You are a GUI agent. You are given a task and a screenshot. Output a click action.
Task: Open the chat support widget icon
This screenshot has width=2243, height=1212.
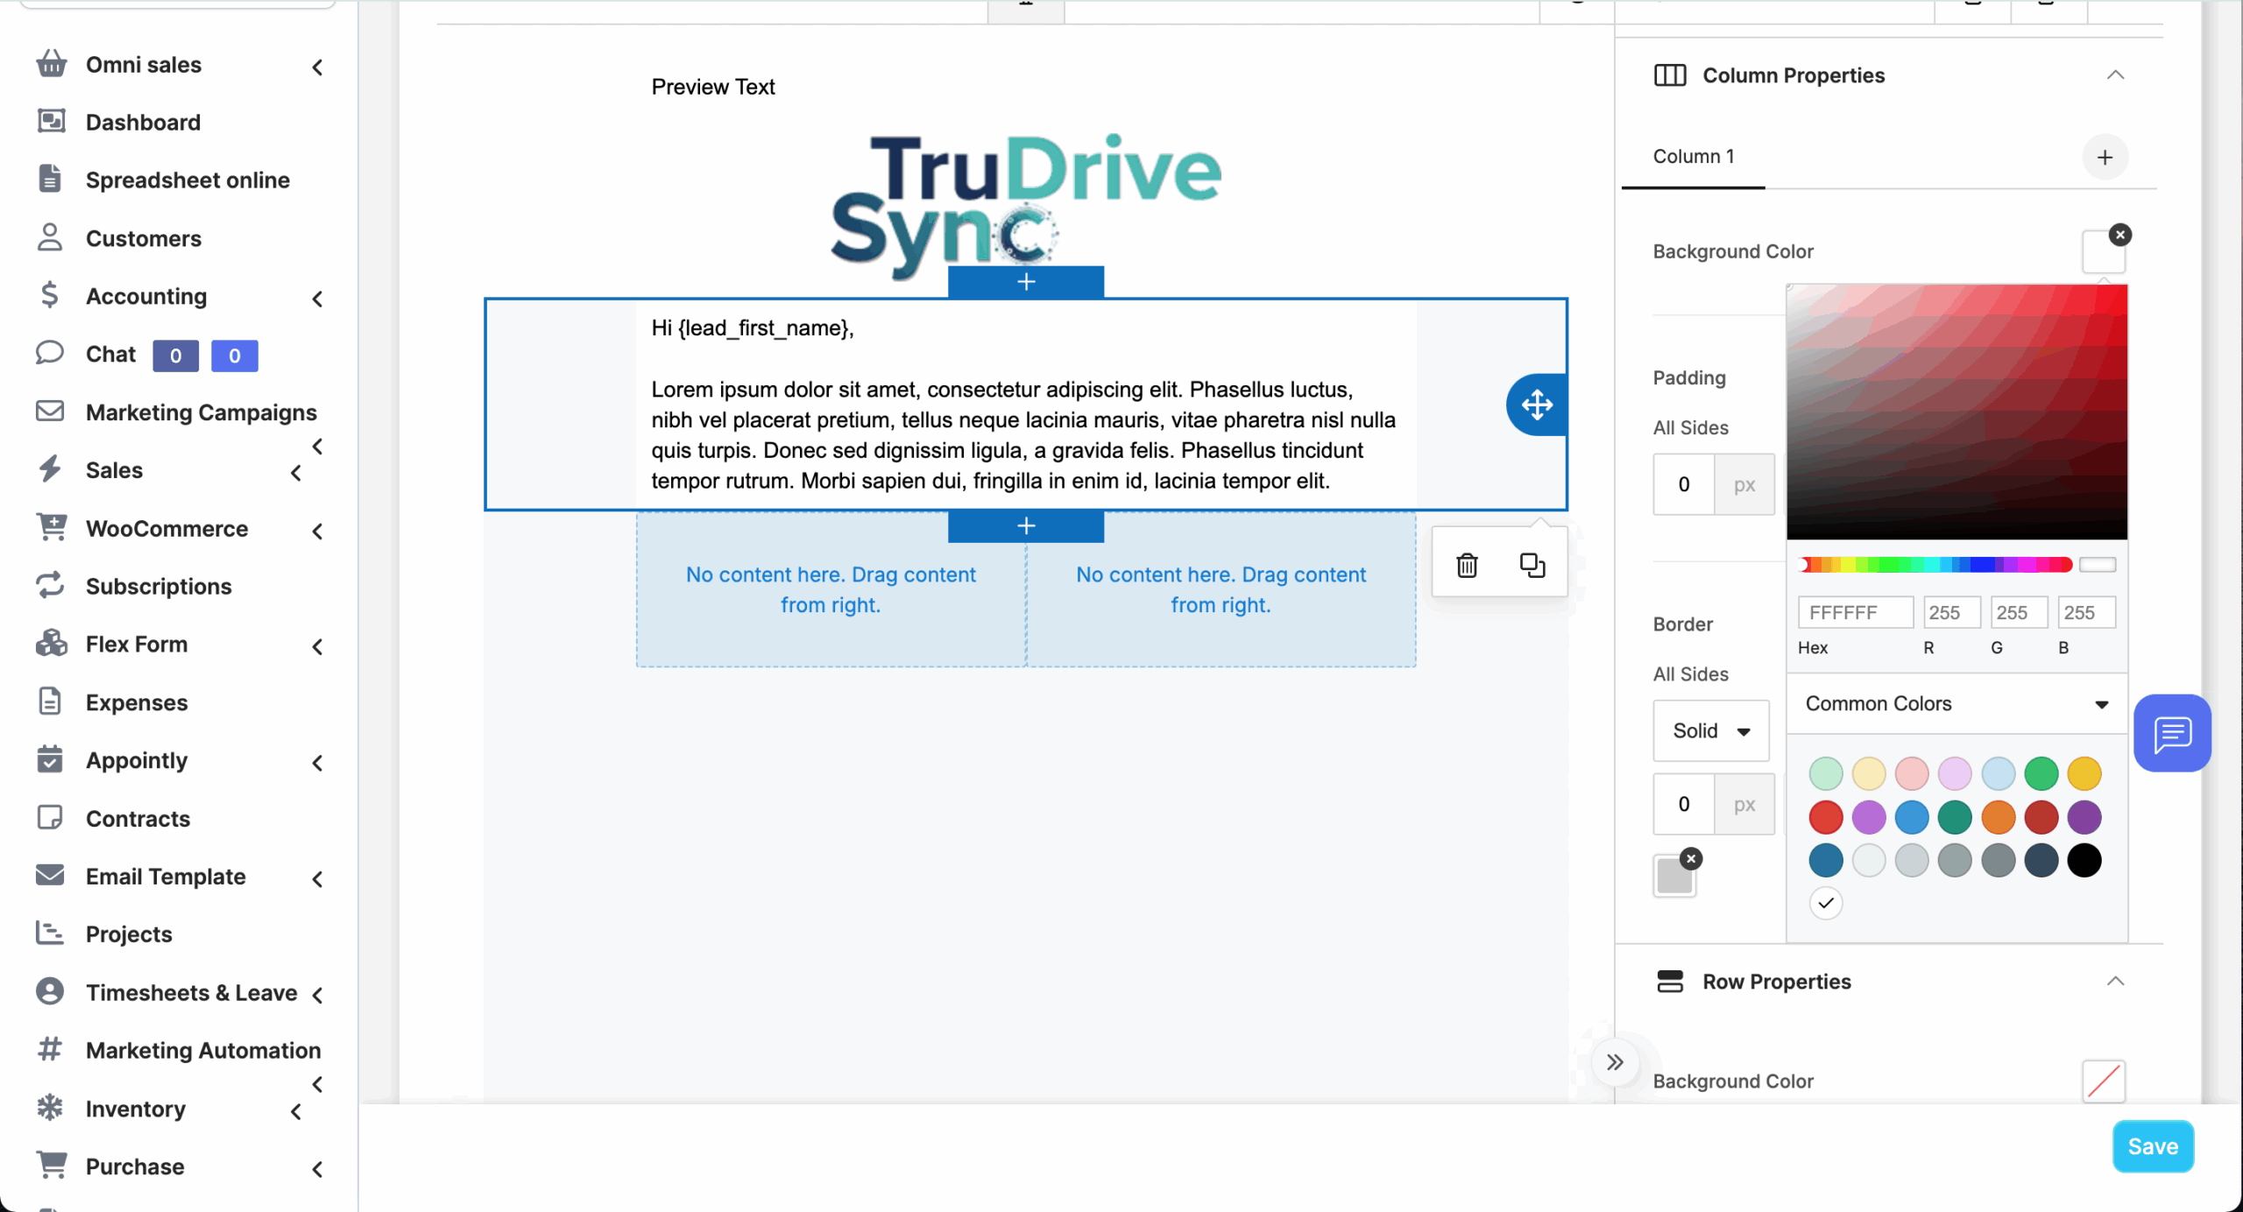(2172, 733)
